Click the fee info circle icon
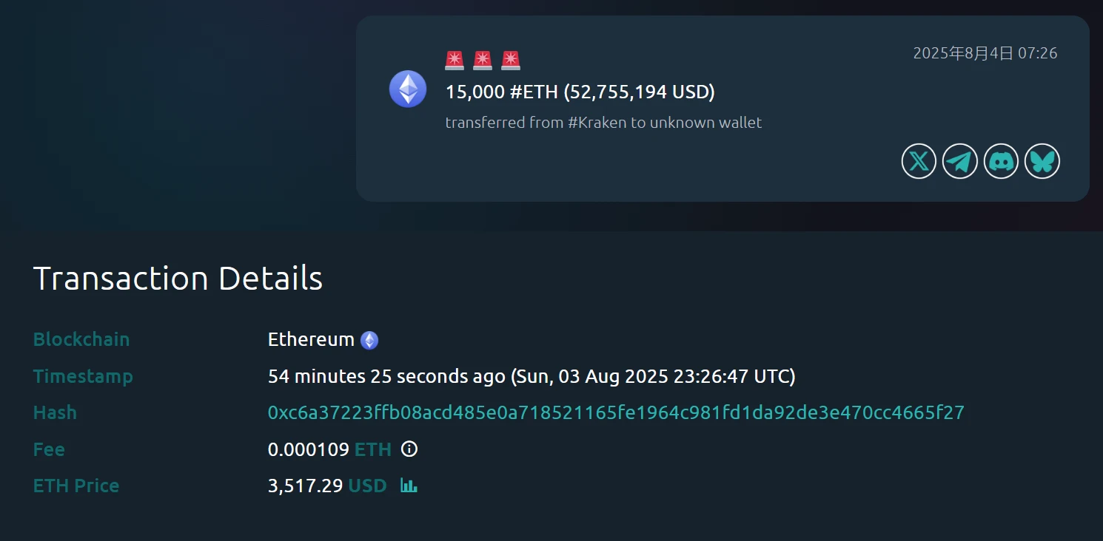 pyautogui.click(x=409, y=449)
